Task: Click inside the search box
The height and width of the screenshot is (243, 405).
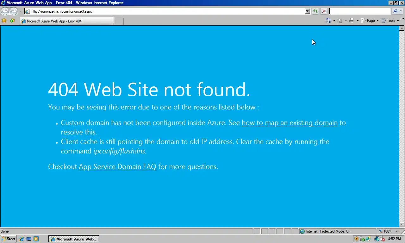Action: point(360,11)
